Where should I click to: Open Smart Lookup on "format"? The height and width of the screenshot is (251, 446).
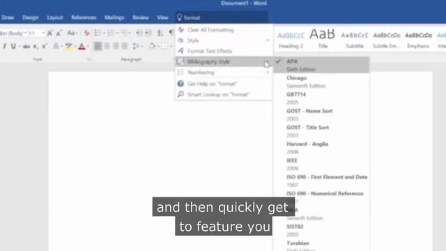pos(224,94)
